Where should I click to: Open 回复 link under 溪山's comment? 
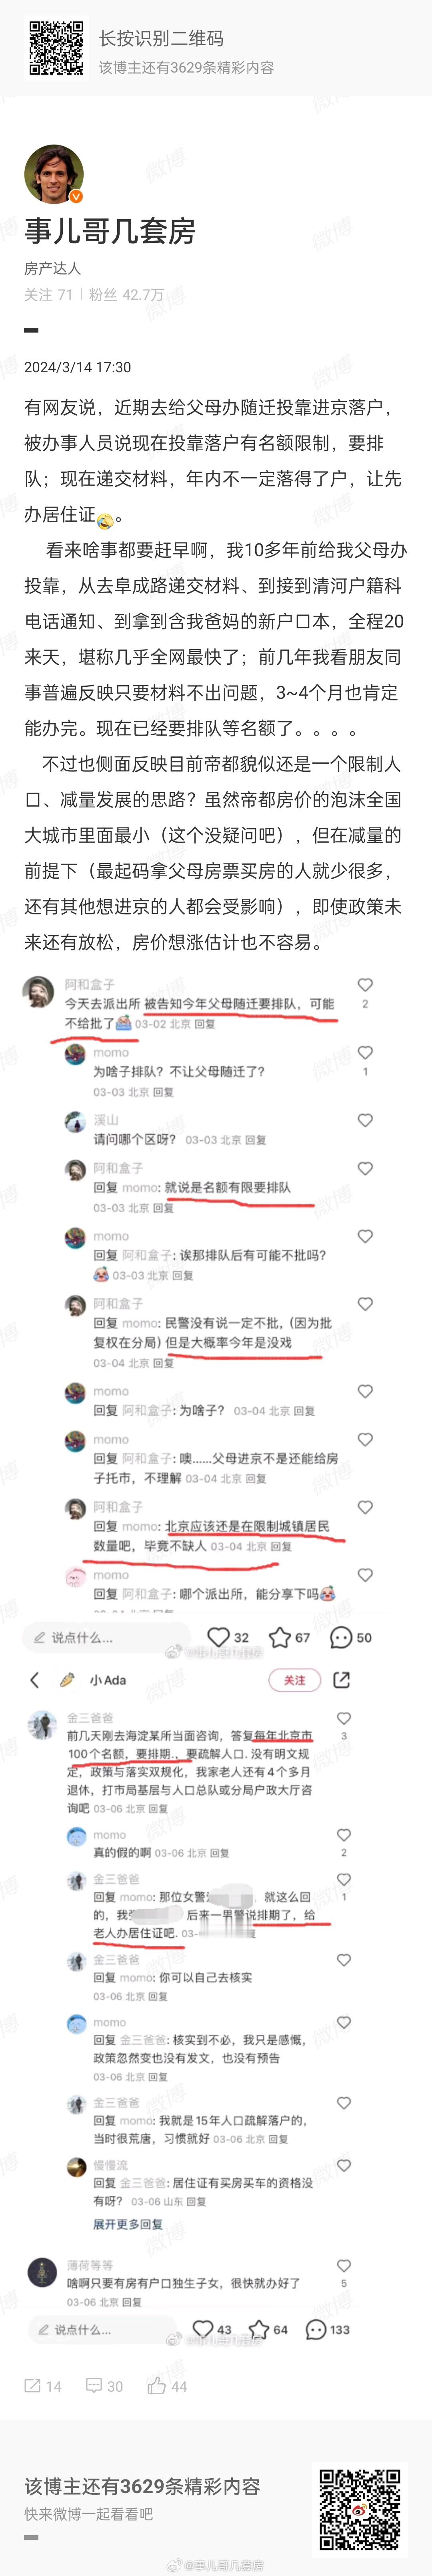[256, 1140]
